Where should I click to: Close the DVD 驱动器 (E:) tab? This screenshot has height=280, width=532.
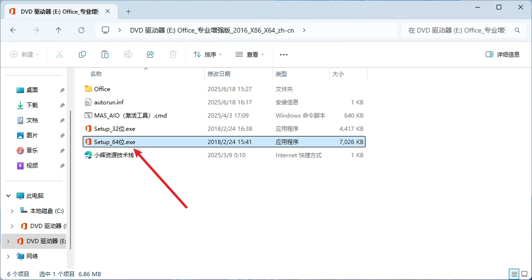pos(107,11)
